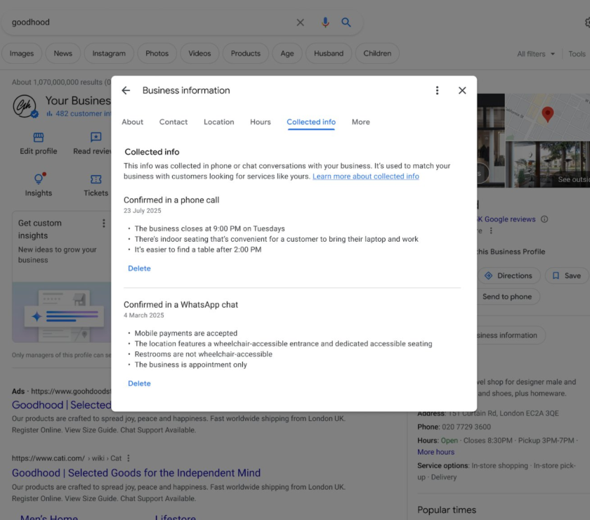This screenshot has width=590, height=520.
Task: Click 'Mobile payments are accepted' text
Action: coord(186,333)
